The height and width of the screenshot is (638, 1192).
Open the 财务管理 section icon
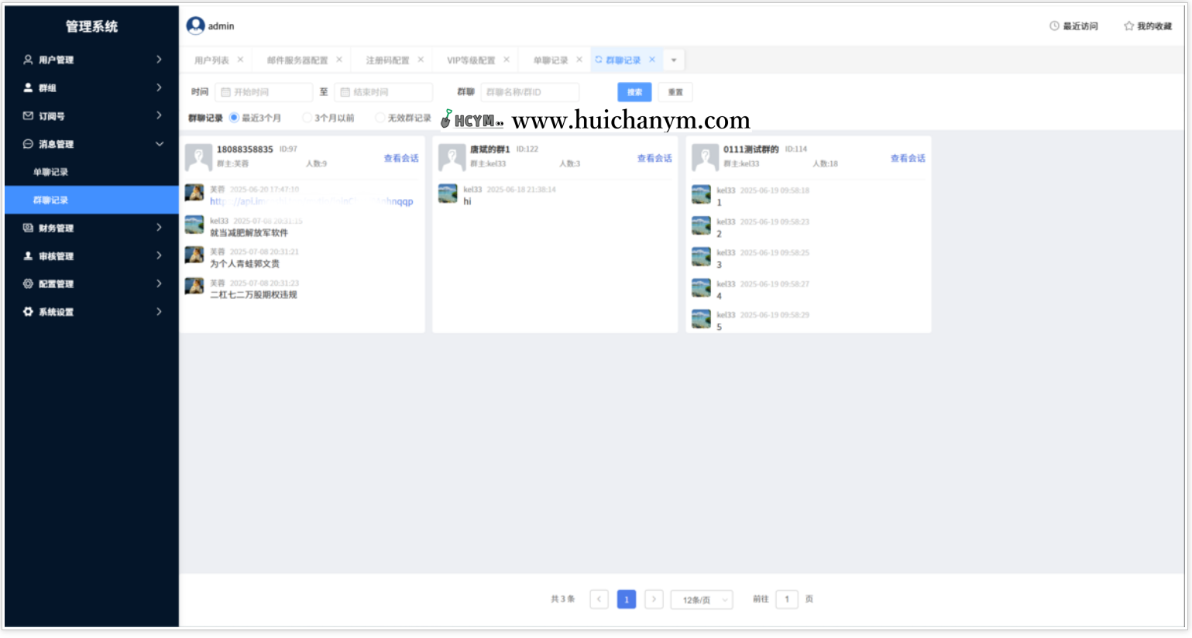26,228
